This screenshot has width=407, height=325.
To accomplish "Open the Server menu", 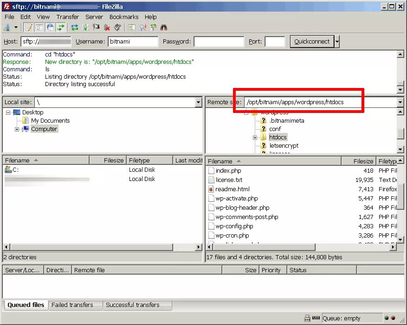I will tap(94, 17).
